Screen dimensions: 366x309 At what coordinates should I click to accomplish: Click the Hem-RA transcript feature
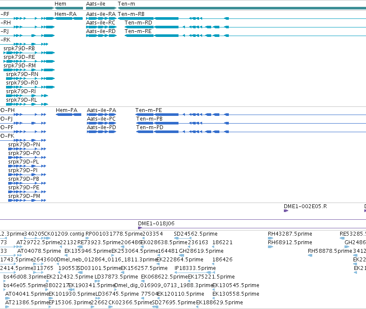coord(69,18)
